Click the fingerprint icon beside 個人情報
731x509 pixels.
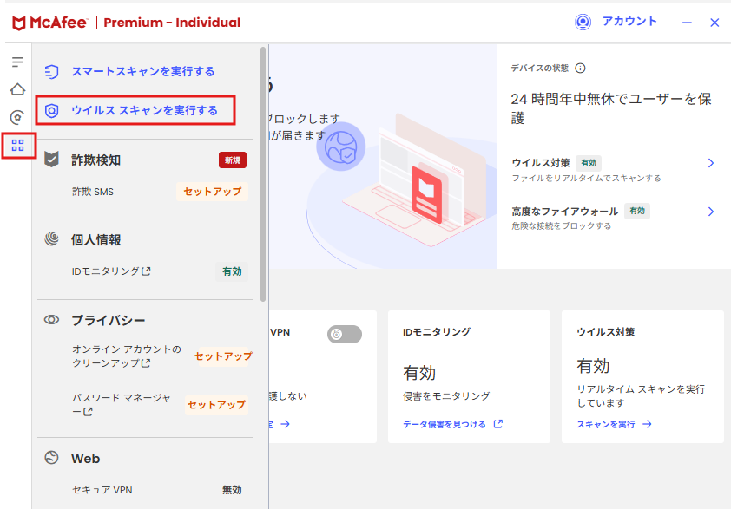[x=51, y=239]
